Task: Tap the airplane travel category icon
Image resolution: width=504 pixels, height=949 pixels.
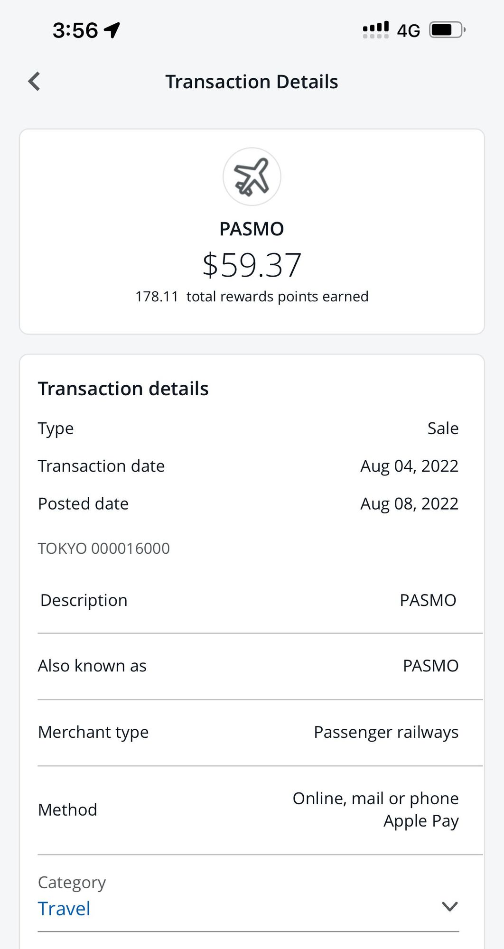Action: click(x=252, y=177)
